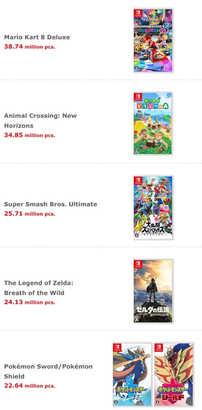Click the 38.74 million pcs. sales figure
Viewport: 202px width, 410px height.
pyautogui.click(x=29, y=46)
